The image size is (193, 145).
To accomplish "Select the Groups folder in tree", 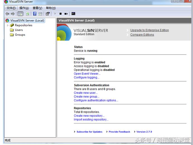I will [x=20, y=35].
